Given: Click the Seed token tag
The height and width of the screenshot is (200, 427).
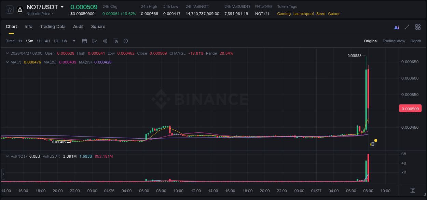Looking at the screenshot, I should point(321,14).
